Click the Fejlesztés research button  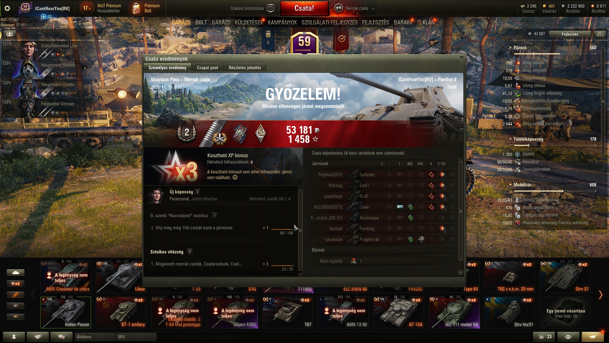(x=570, y=34)
